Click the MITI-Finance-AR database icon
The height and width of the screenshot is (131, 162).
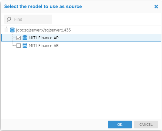point(25,46)
